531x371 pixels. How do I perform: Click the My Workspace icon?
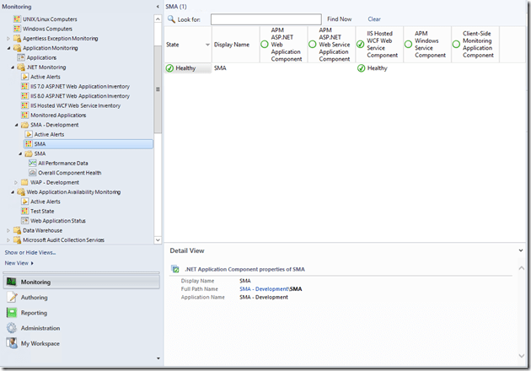pyautogui.click(x=12, y=343)
